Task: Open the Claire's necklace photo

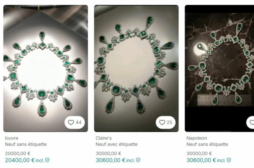Action: click(x=136, y=68)
